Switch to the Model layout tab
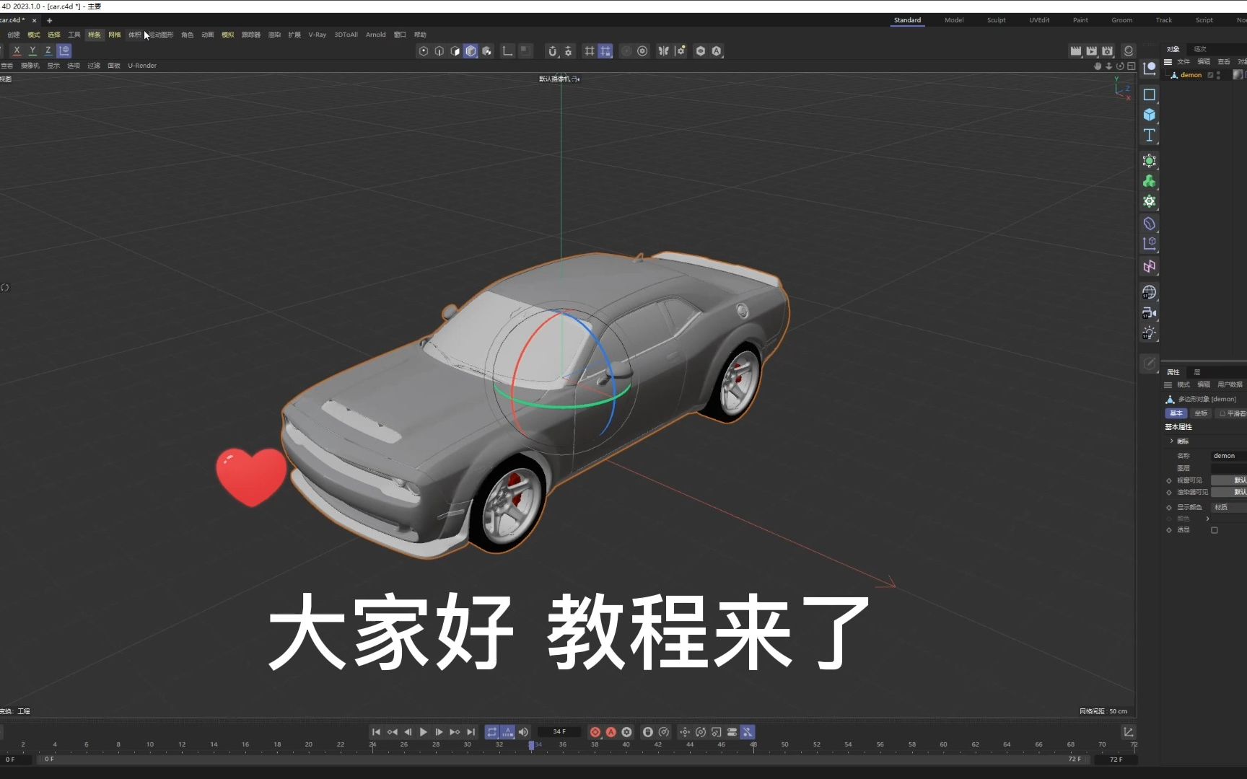Viewport: 1247px width, 779px height. [x=954, y=19]
